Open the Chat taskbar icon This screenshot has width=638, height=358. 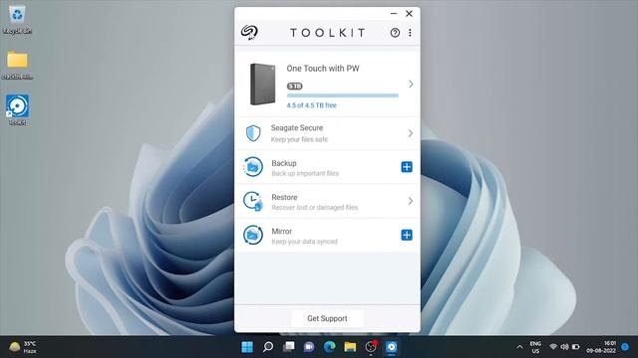click(x=309, y=347)
